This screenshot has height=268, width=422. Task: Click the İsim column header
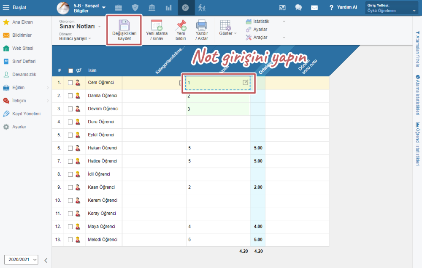point(92,70)
